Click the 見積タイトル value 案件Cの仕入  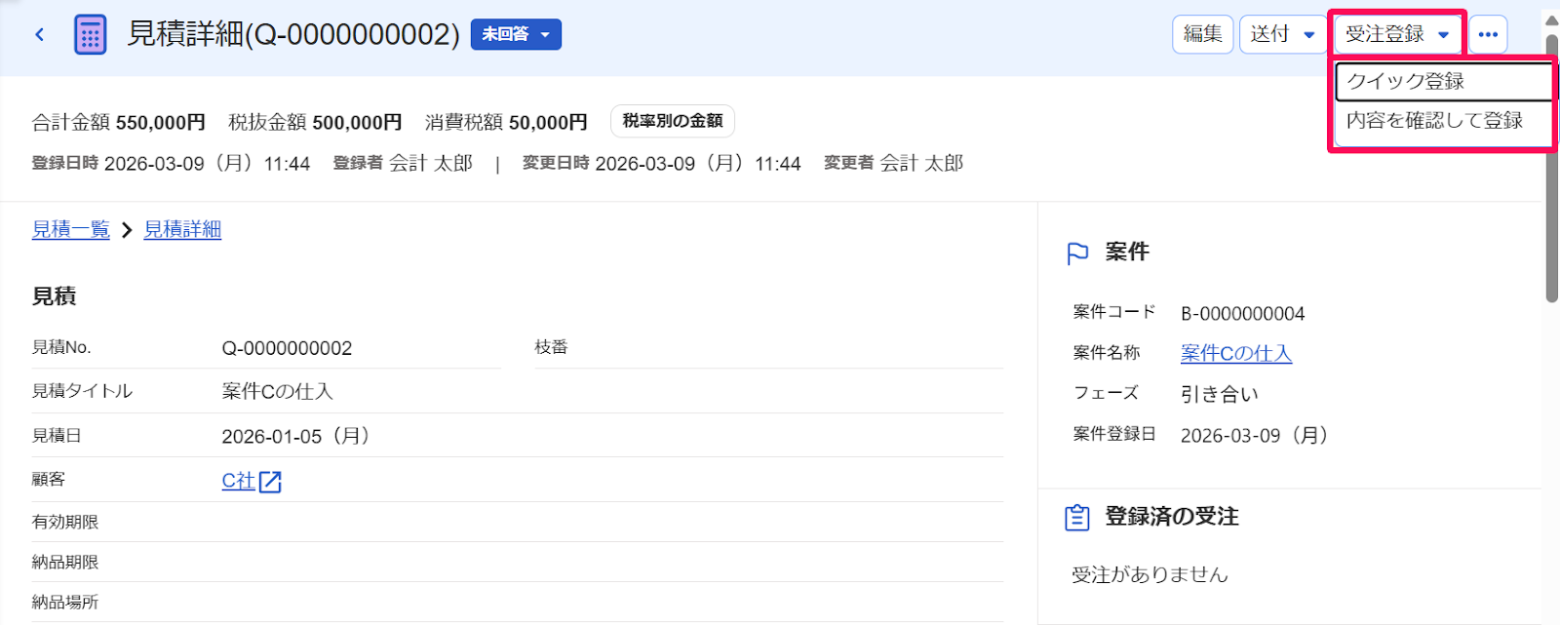(278, 391)
